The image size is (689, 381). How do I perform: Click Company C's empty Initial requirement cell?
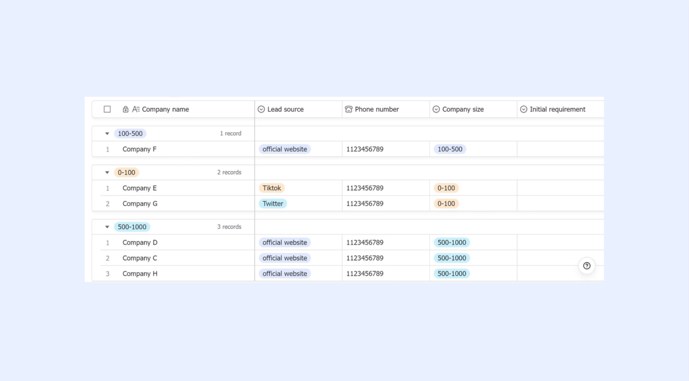coord(560,258)
